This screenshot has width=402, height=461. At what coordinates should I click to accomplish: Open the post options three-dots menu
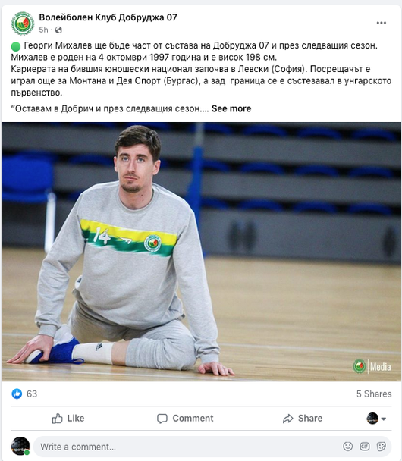(x=381, y=23)
